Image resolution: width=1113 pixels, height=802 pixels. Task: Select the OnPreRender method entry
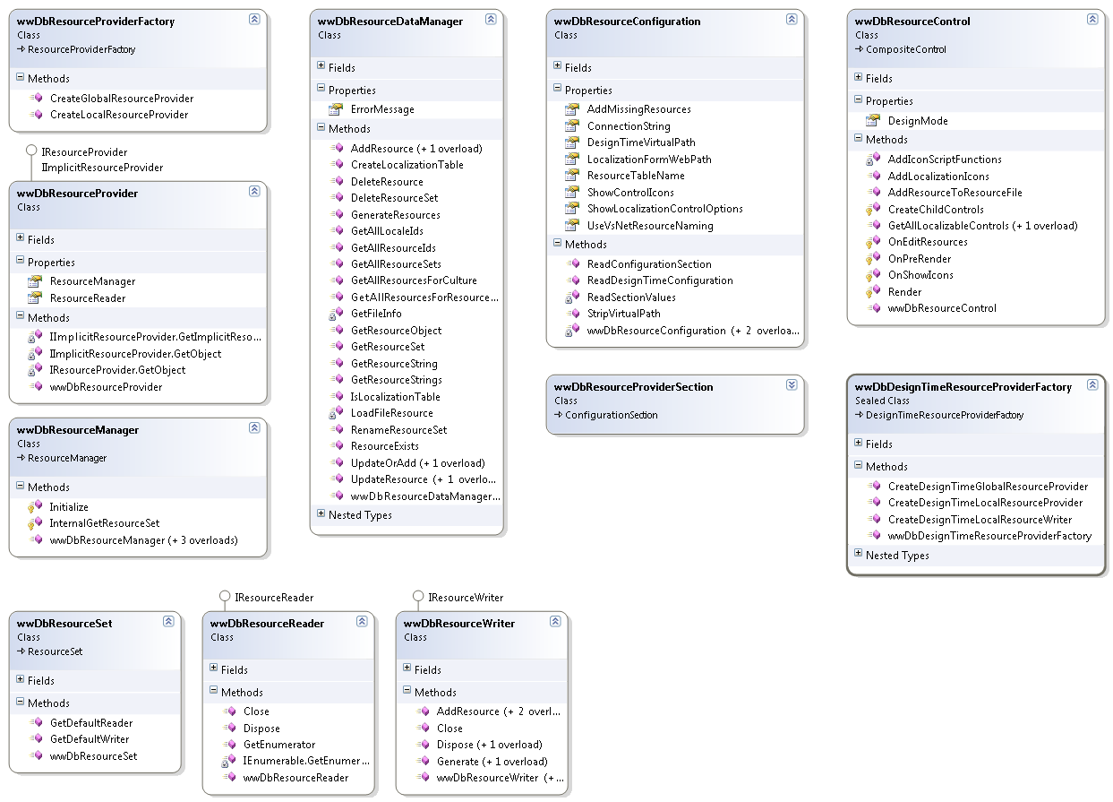click(x=919, y=259)
